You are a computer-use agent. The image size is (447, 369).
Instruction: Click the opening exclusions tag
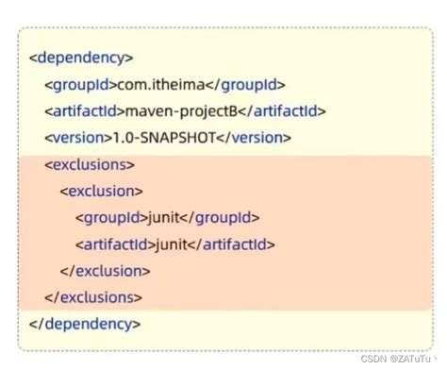pos(90,165)
